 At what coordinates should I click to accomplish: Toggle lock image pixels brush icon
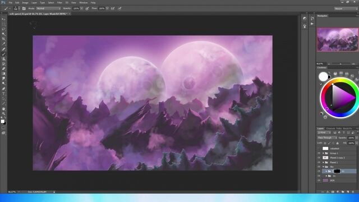[x=329, y=143]
